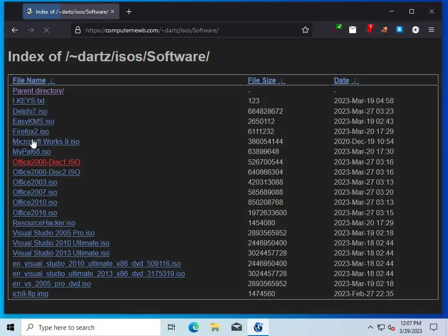Download en_visual_studio_ultimate_2013_x86_dvd_3175319.iso

tap(99, 274)
